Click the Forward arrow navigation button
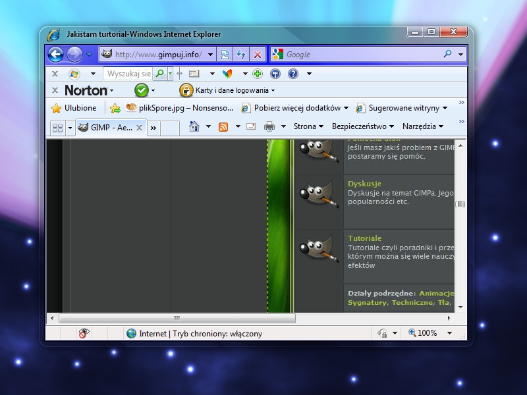The image size is (527, 395). point(74,55)
